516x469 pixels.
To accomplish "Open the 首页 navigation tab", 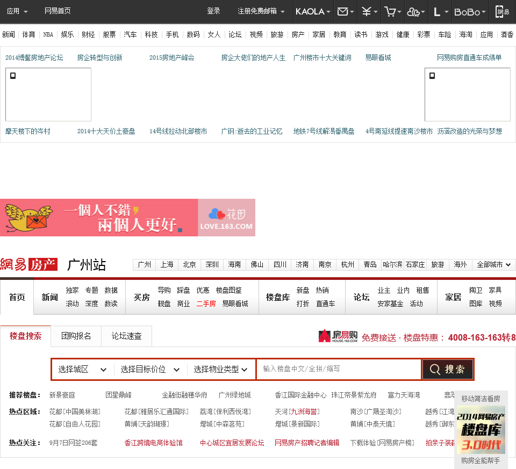I will pyautogui.click(x=17, y=297).
